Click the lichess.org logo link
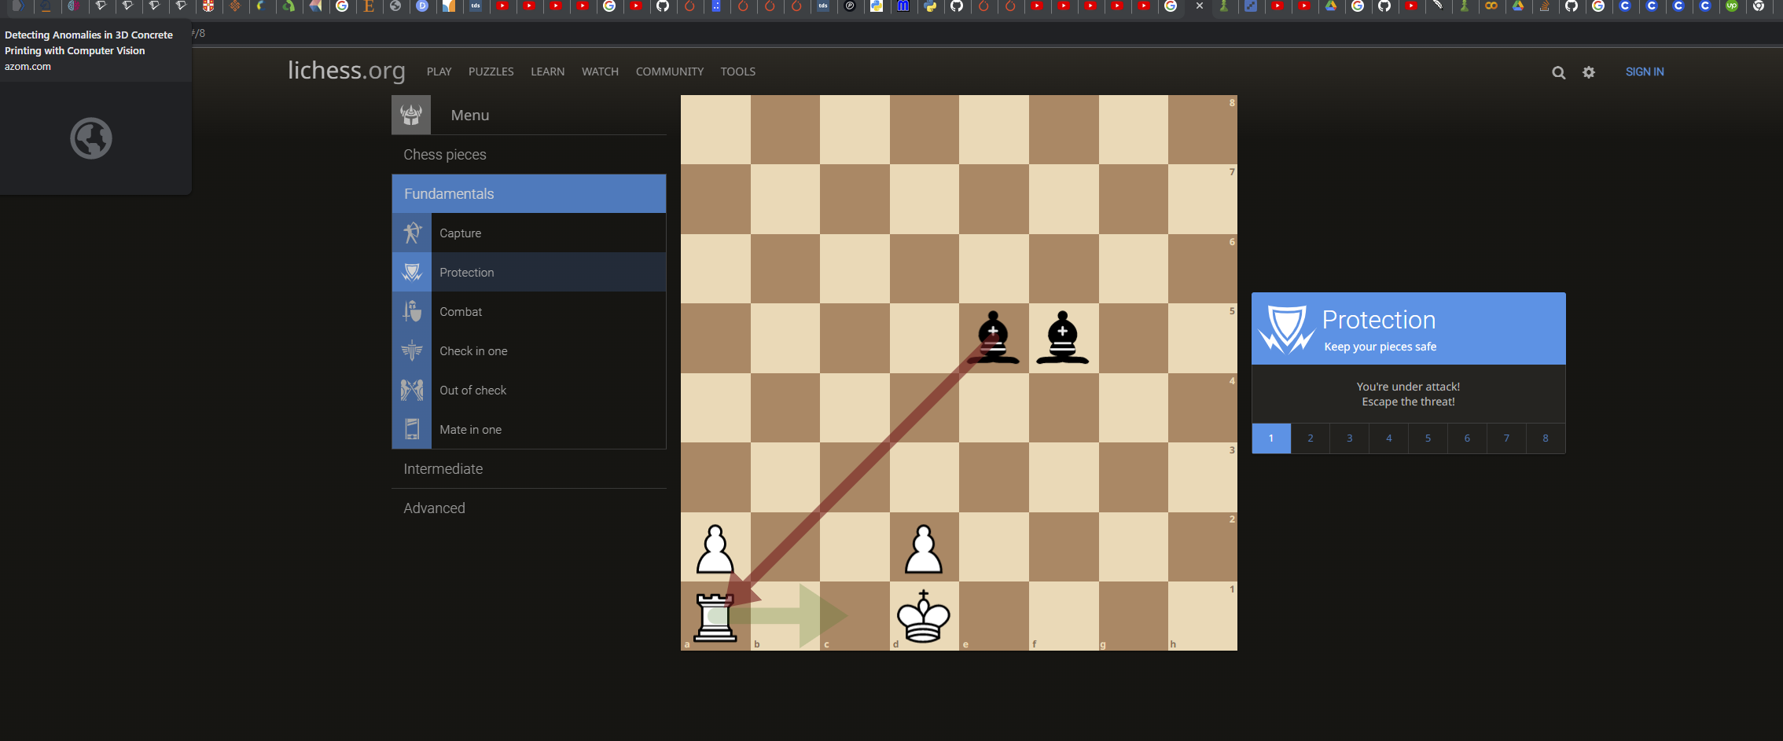 (x=346, y=71)
